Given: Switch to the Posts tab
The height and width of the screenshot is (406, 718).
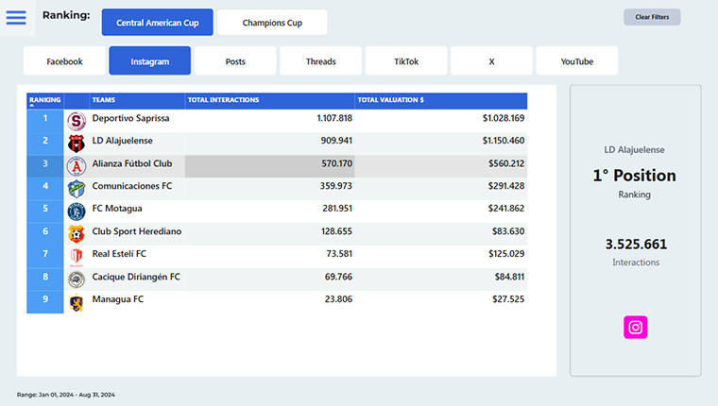Looking at the screenshot, I should 235,60.
